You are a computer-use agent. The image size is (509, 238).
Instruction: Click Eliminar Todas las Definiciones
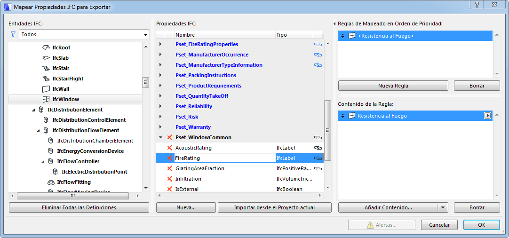(x=79, y=207)
